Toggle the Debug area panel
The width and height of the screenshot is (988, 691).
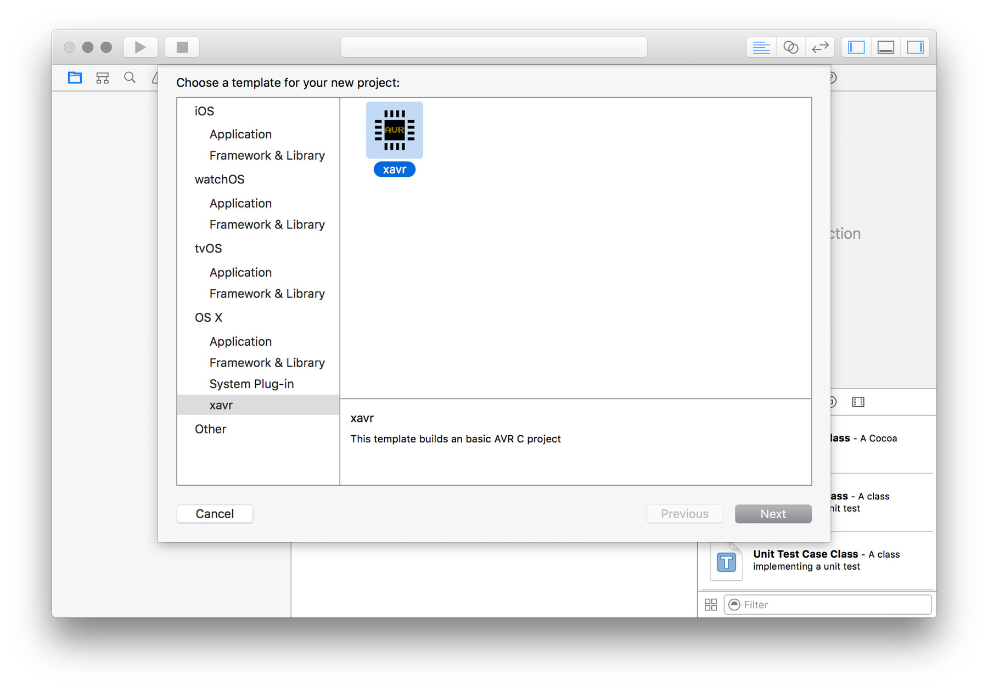[x=886, y=47]
